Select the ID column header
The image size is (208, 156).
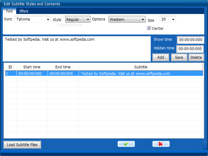point(10,67)
